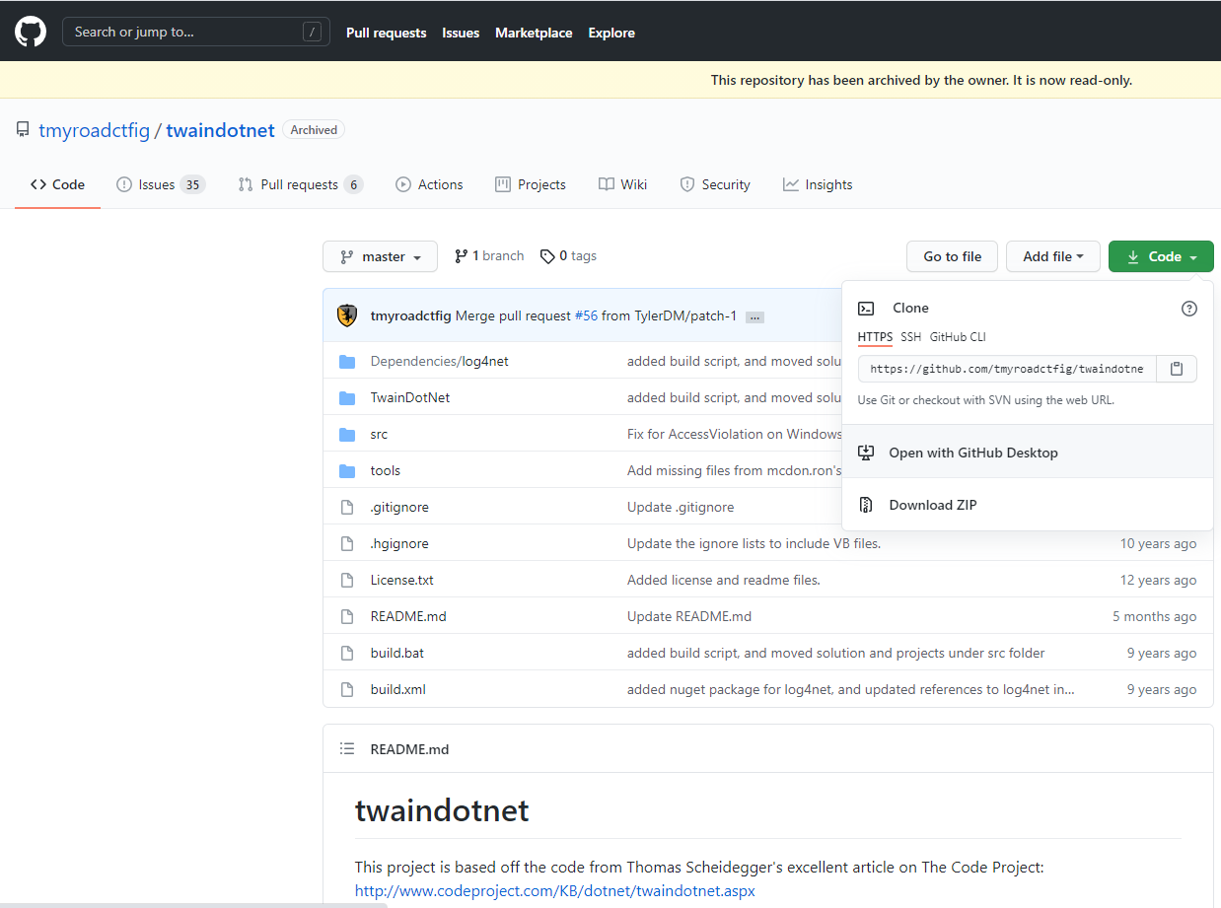Select HTTPS clone option
1221x908 pixels.
coord(875,337)
